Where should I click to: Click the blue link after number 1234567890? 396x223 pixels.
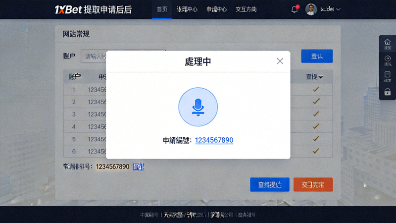(x=139, y=167)
